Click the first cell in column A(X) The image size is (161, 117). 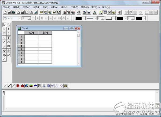(x=31, y=36)
